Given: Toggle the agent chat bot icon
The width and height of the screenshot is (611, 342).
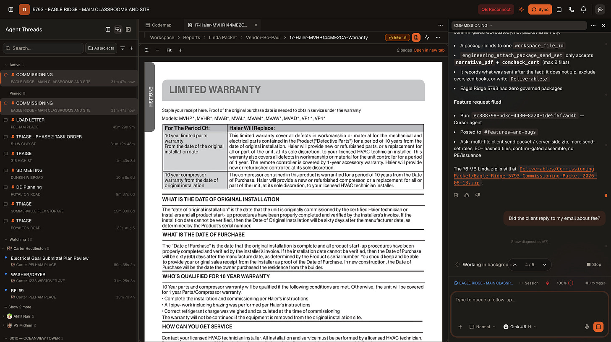Looking at the screenshot, I should 600,9.
